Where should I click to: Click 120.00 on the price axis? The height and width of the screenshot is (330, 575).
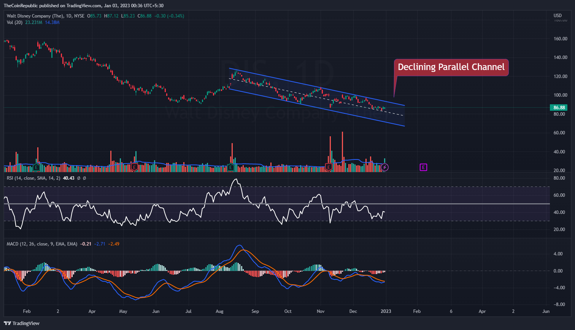coord(560,77)
